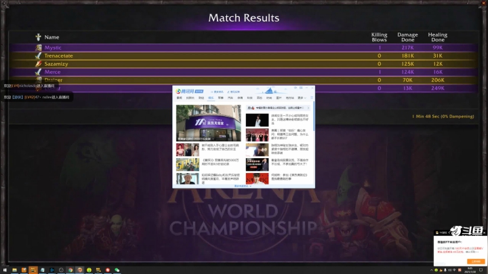Screen dimensions: 488x274
Task: Click the scrollbar thumb of the Tencent popup
Action: coord(314,116)
